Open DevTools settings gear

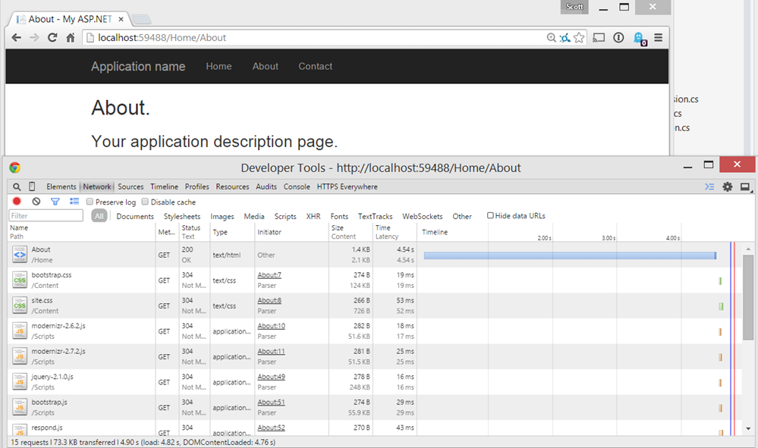[x=728, y=186]
